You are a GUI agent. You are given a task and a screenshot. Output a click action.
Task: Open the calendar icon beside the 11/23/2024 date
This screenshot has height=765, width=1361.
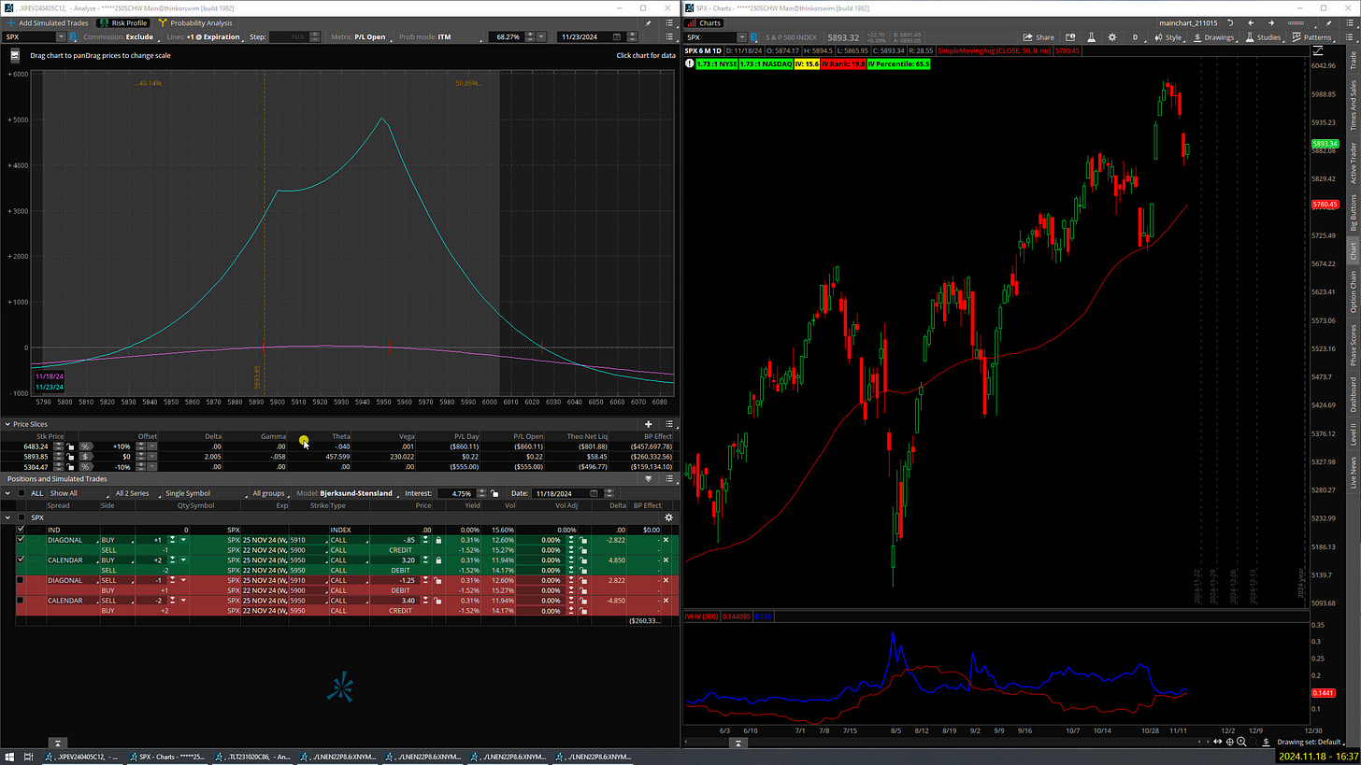click(x=615, y=36)
